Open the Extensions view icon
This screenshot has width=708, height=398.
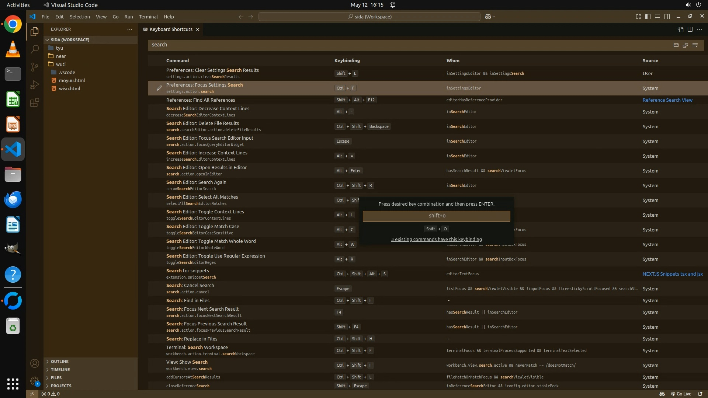click(x=34, y=102)
